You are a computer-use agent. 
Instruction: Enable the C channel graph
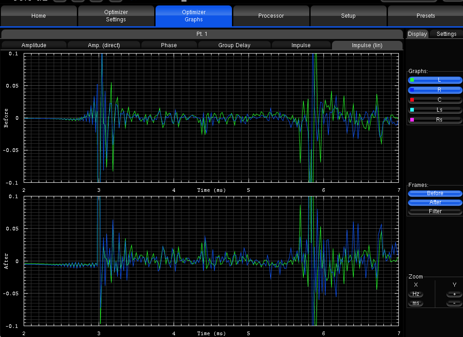(435, 100)
